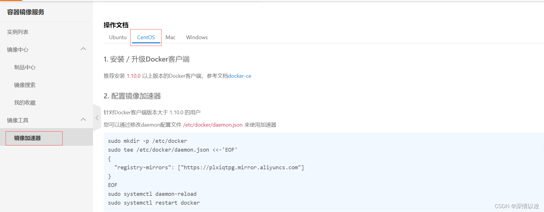The image size is (544, 212).
Task: Click the red 1.10.0 version text
Action: (133, 76)
